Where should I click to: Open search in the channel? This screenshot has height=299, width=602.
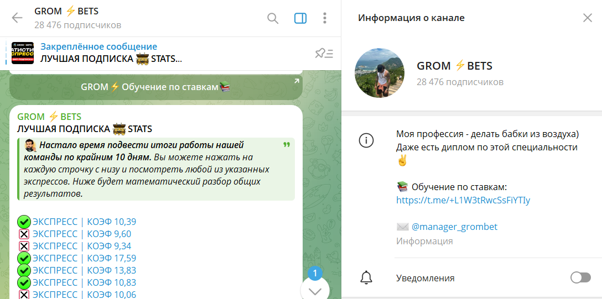click(273, 18)
